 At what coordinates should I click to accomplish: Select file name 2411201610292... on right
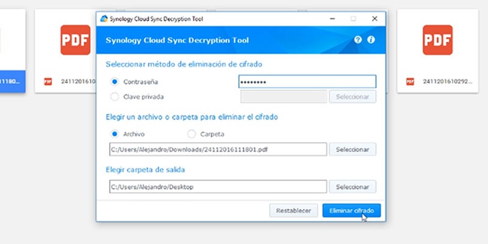coord(447,82)
